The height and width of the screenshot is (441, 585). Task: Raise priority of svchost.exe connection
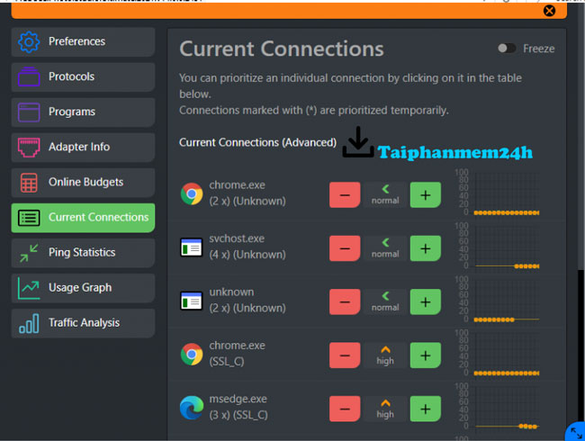point(426,248)
